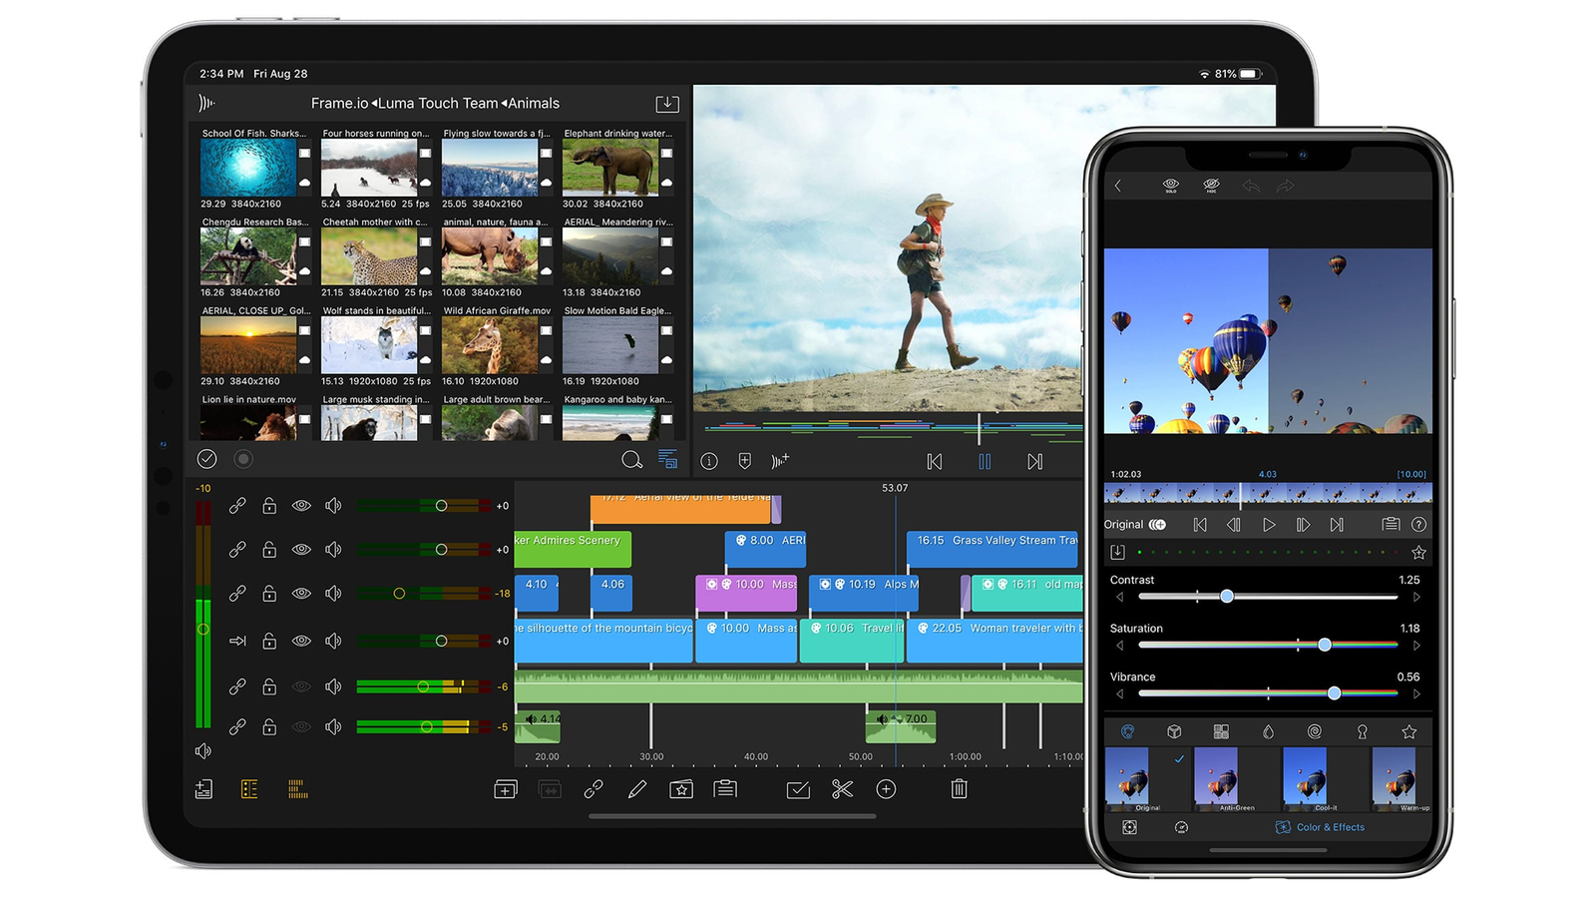Screen dimensions: 1596x898
Task: Tap the audio sources icon beside Frame.io
Action: (x=206, y=103)
